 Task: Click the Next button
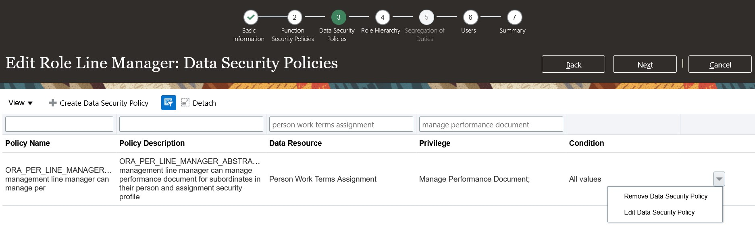645,64
